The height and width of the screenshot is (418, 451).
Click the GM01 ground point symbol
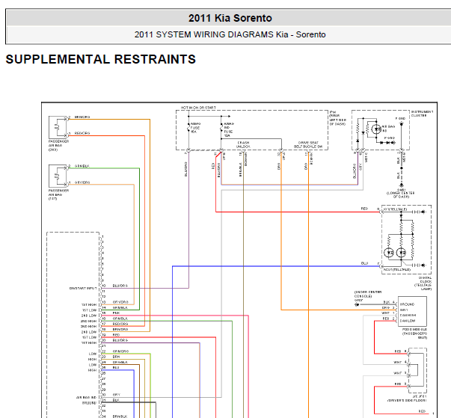[x=402, y=185]
